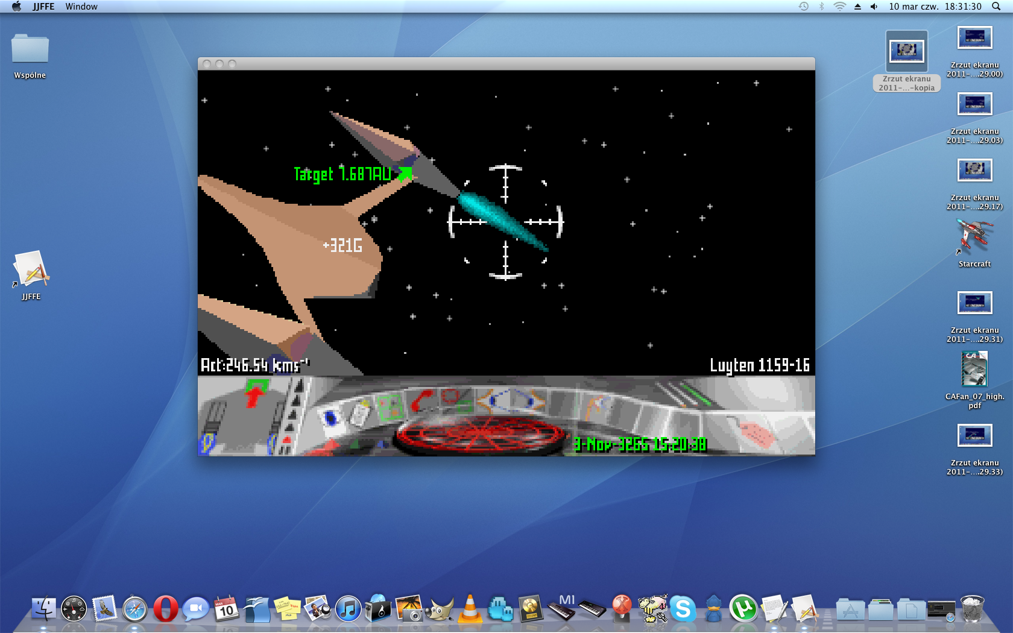1013x633 pixels.
Task: Select Zrzut ekranu 29.31 file
Action: click(974, 317)
